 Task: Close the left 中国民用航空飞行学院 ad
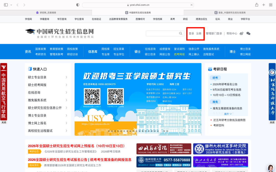(x=4, y=123)
